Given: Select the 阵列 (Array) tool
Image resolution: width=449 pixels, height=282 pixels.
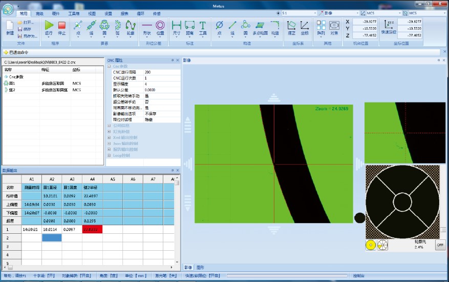Looking at the screenshot, I should (x=320, y=27).
